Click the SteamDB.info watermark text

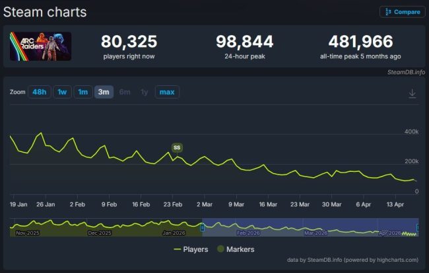pos(406,72)
